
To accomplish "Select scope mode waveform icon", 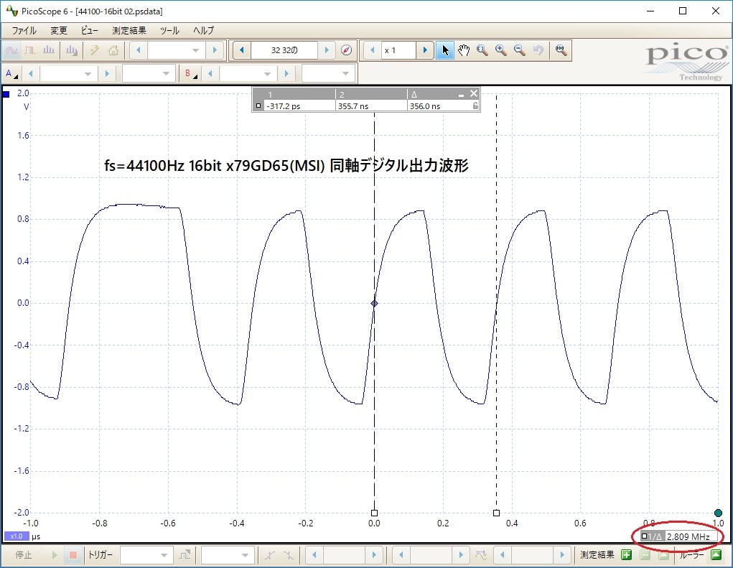I will pos(11,50).
